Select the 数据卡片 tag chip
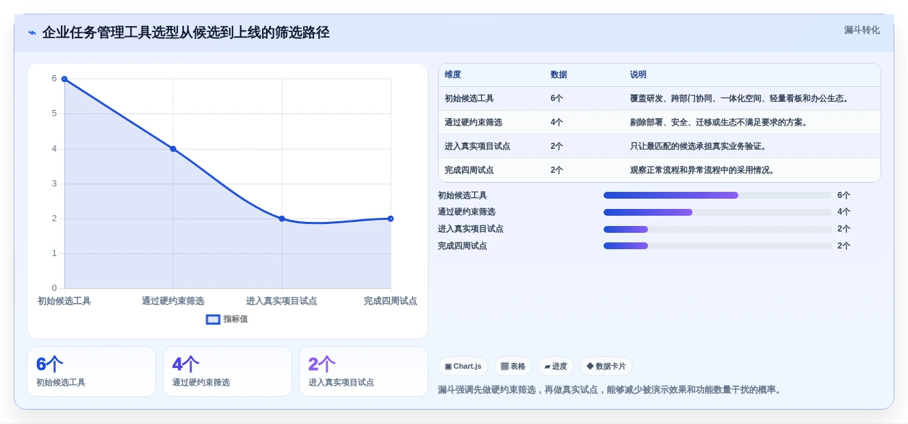Viewport: 908px width, 424px height. [x=606, y=366]
